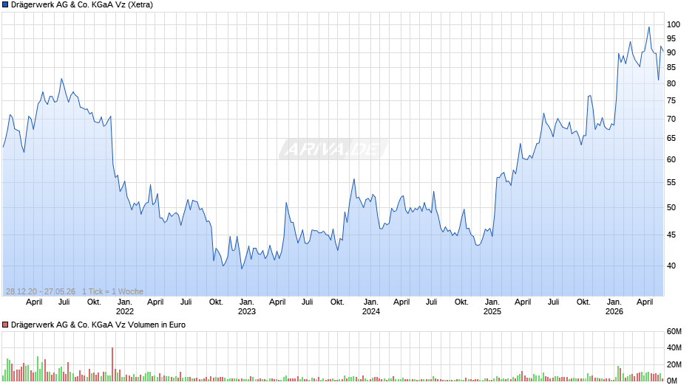The image size is (695, 388).
Task: Click the red legend square for Volumen
Action: [5, 325]
